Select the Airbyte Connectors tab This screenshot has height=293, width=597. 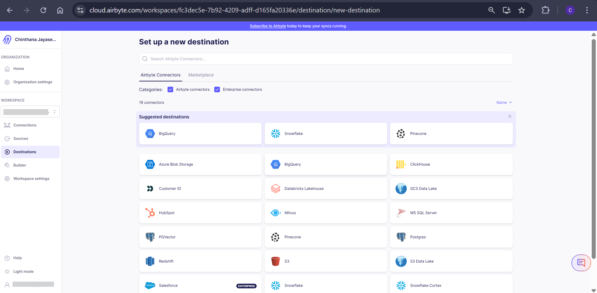pyautogui.click(x=160, y=75)
